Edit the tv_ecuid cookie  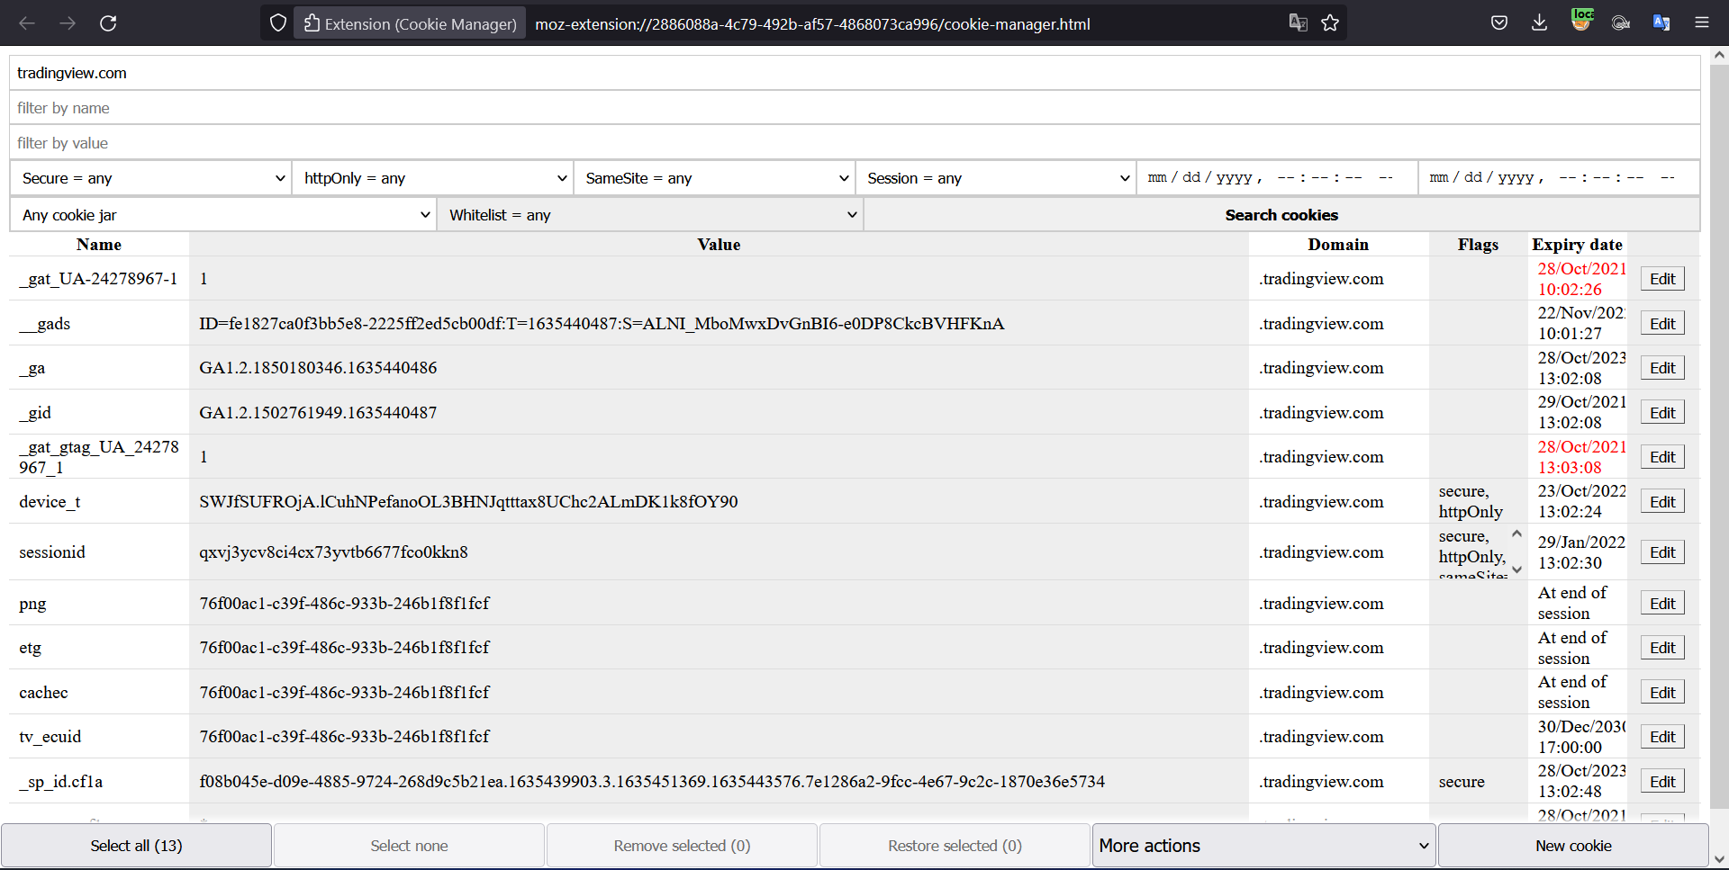point(1662,737)
